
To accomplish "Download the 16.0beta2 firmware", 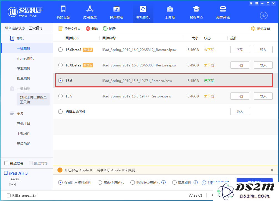I will click(240, 65).
